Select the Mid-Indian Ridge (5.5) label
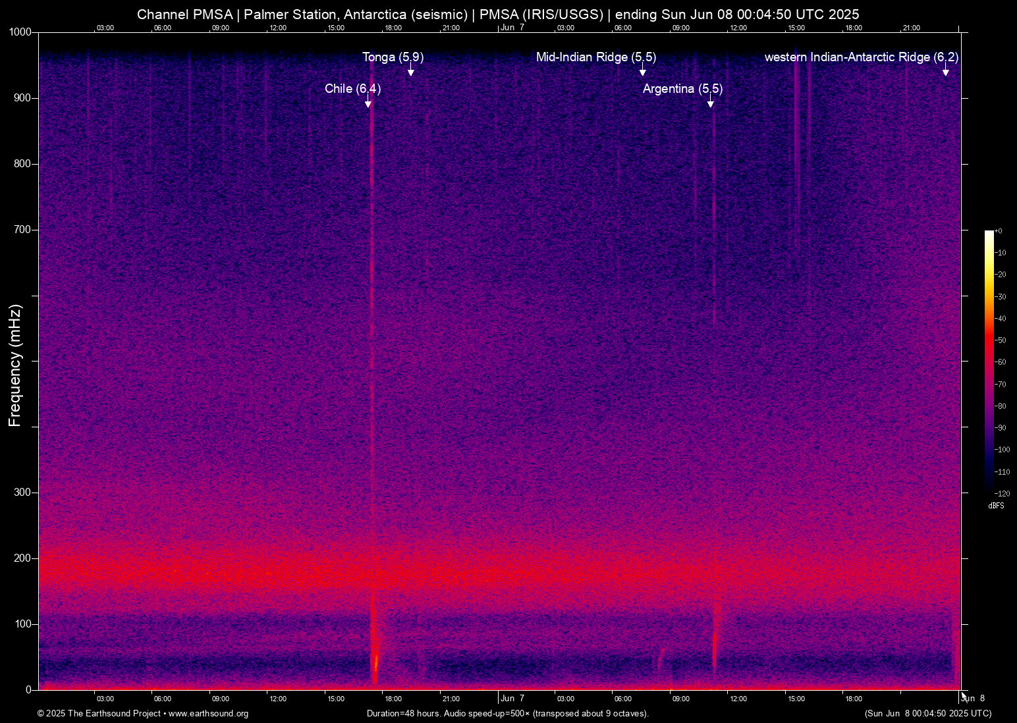The width and height of the screenshot is (1017, 723). [595, 57]
